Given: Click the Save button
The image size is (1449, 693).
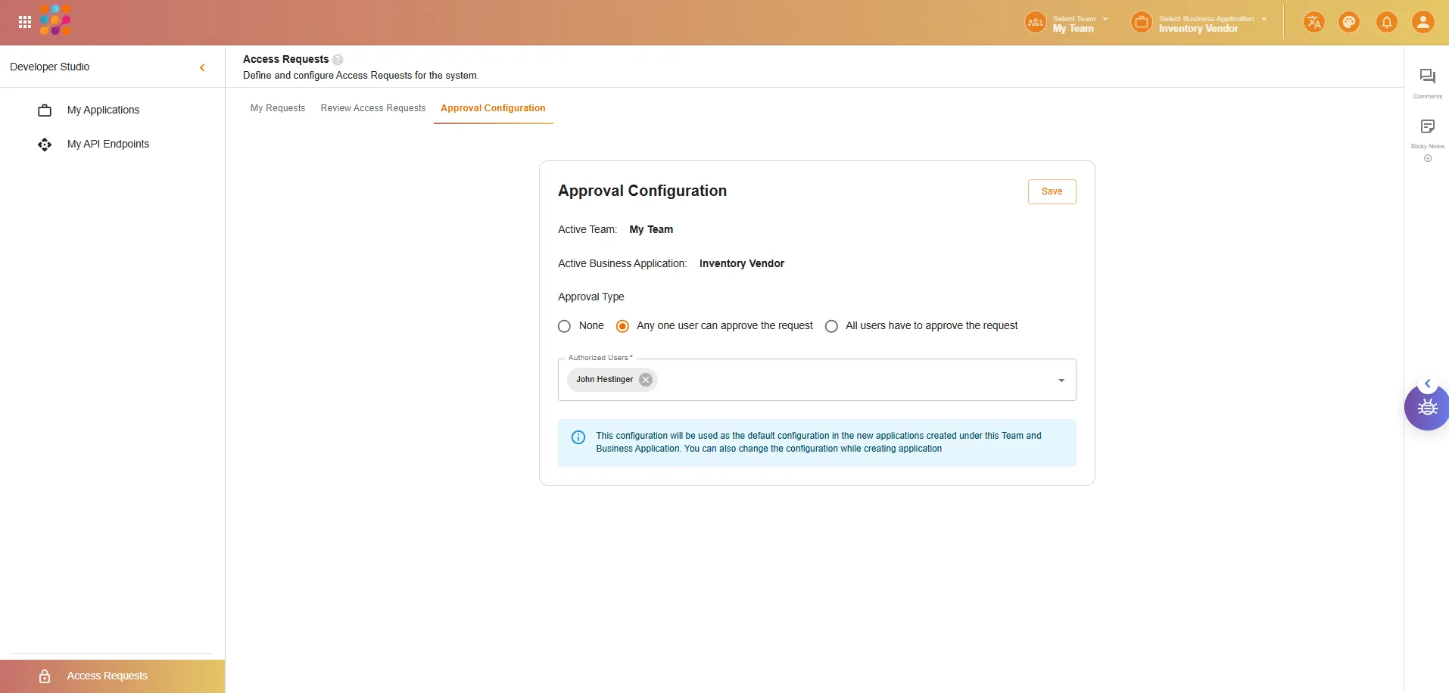Looking at the screenshot, I should pyautogui.click(x=1052, y=191).
